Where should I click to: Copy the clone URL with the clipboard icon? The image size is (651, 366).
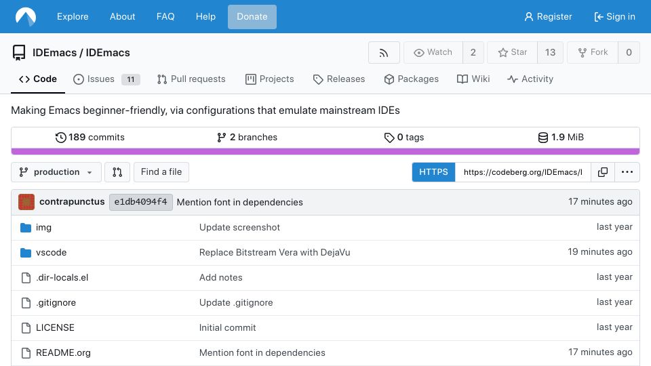click(603, 172)
